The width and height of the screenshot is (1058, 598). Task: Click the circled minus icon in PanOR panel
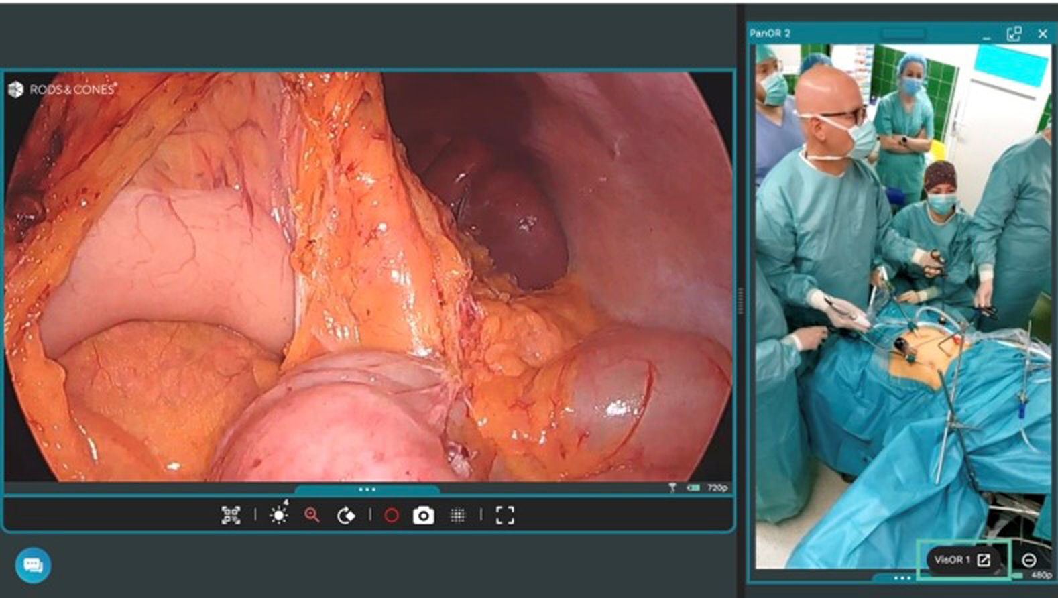coord(1029,560)
